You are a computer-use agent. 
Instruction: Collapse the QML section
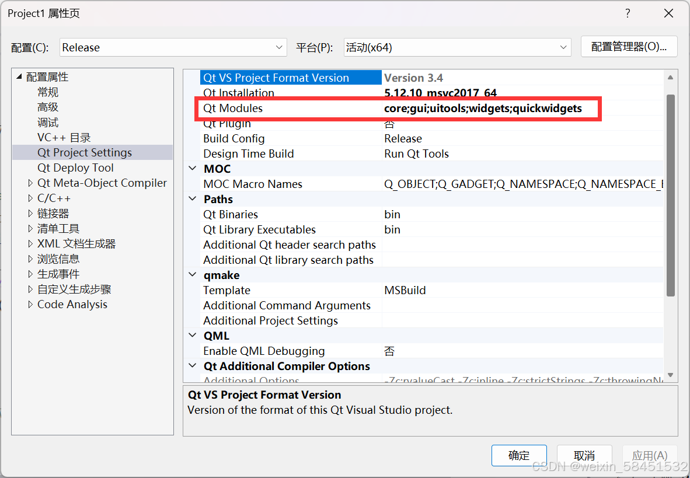pyautogui.click(x=193, y=336)
